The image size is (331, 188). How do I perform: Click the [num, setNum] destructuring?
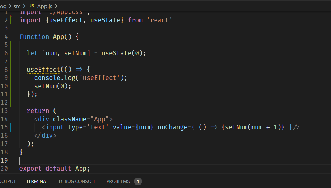coord(66,53)
